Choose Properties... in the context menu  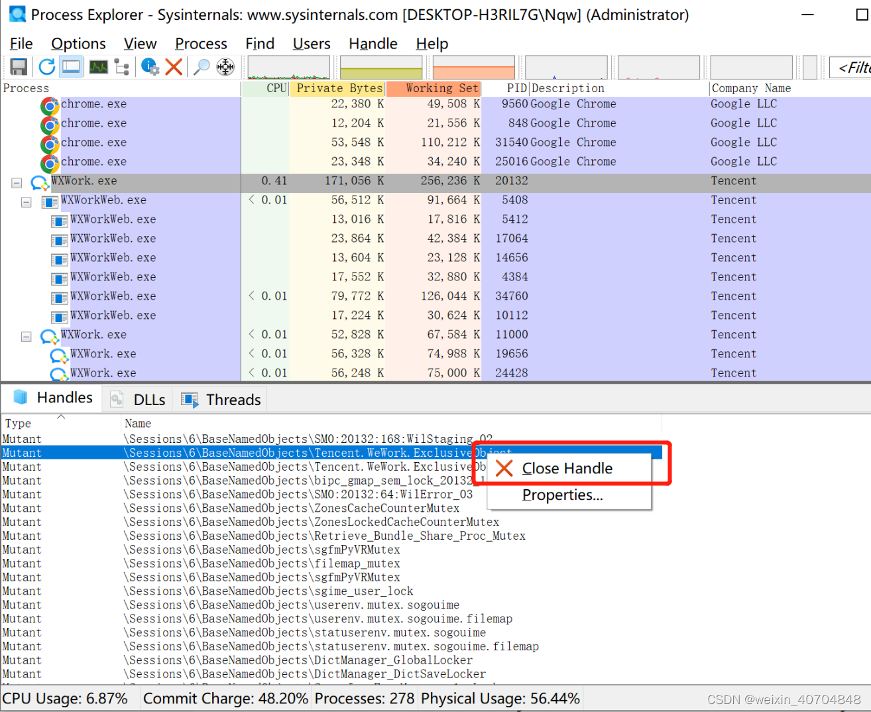coord(569,495)
